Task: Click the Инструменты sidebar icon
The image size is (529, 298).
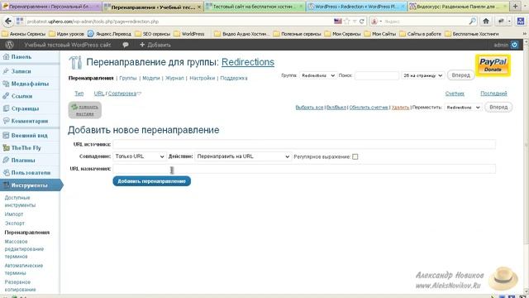Action: click(x=6, y=185)
